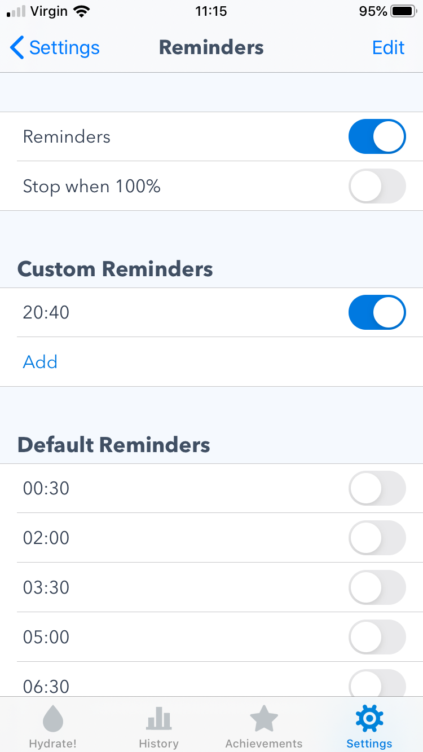Image resolution: width=423 pixels, height=752 pixels.
Task: Toggle the 03:30 default reminder on
Action: click(x=377, y=587)
